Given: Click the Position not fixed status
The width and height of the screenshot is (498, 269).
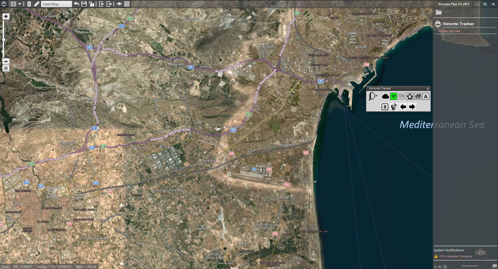Looking at the screenshot, I should [x=449, y=31].
